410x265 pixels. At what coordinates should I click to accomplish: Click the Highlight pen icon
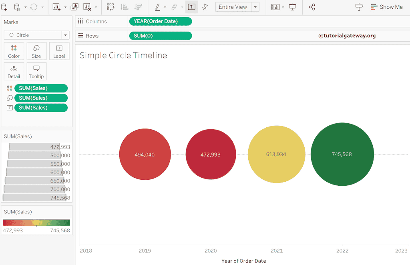pos(157,7)
